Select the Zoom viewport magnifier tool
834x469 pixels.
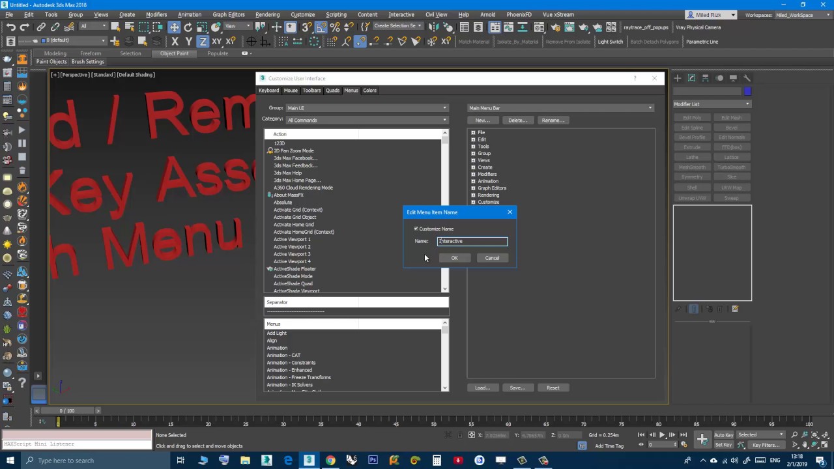point(795,434)
